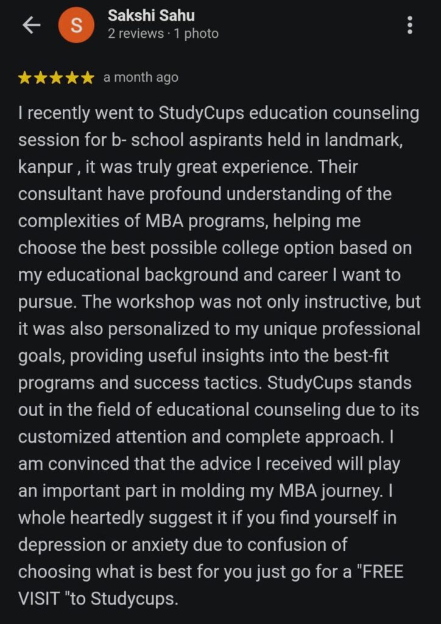Click the fourth yellow rating star

72,78
